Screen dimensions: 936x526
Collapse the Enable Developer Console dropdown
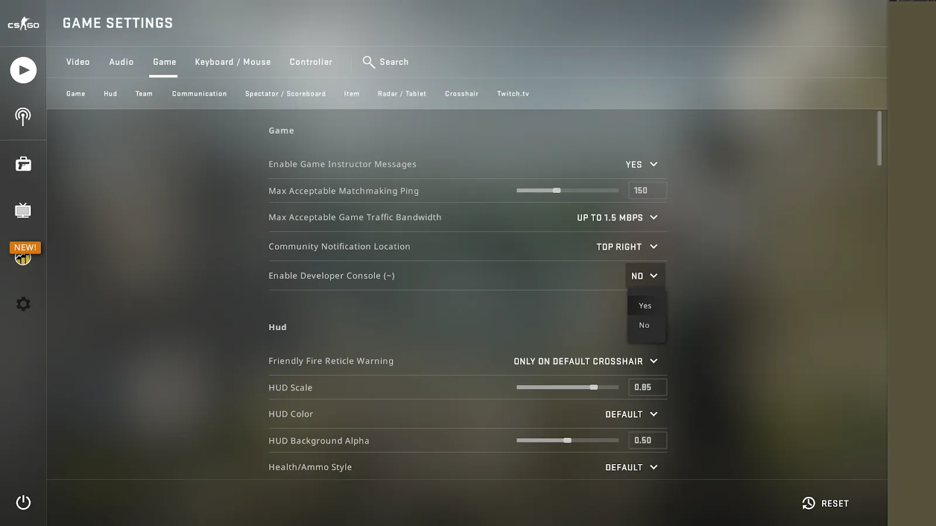tap(645, 276)
